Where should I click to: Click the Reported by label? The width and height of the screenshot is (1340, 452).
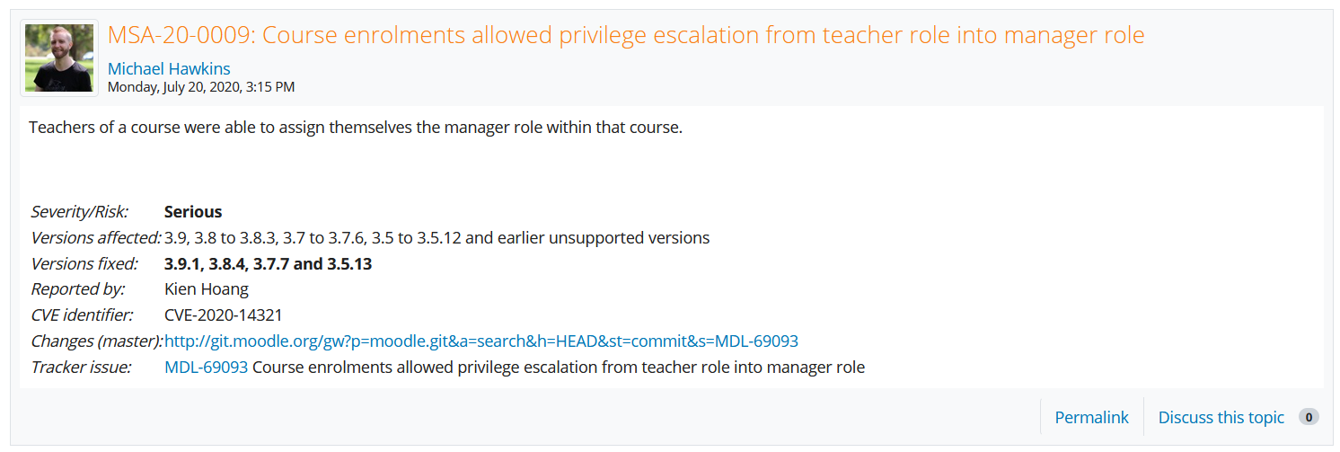(x=77, y=289)
